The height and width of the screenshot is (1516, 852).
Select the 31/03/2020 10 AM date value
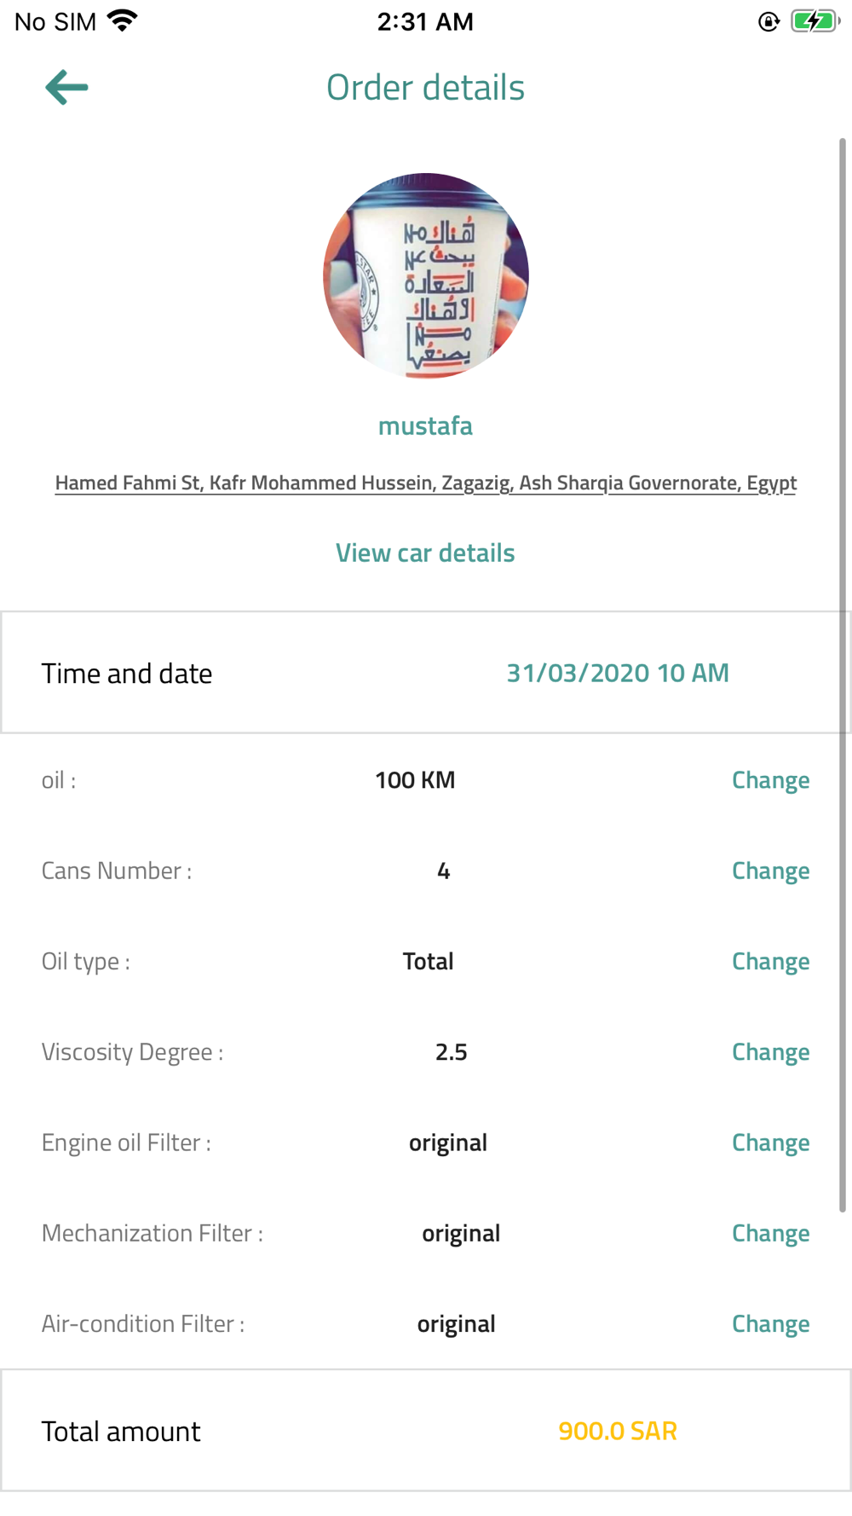(618, 673)
